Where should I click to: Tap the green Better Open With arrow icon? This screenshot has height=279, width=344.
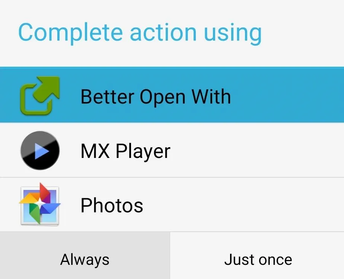click(40, 96)
